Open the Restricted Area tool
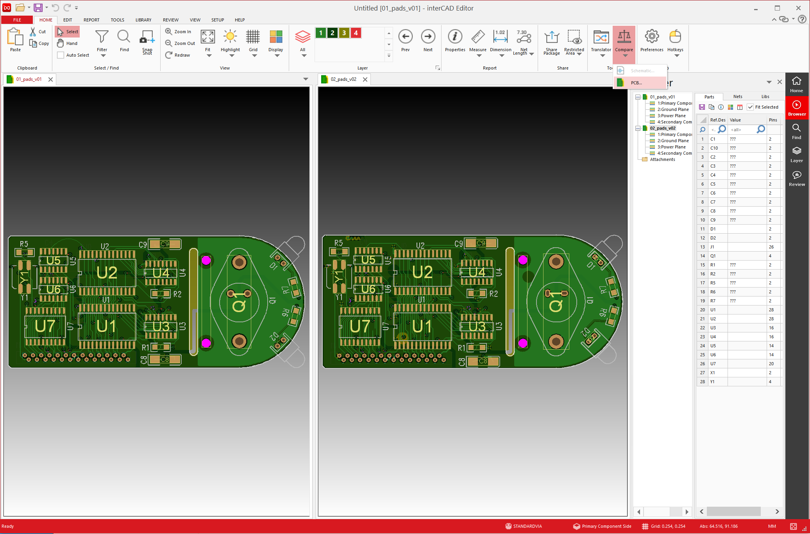The image size is (810, 534). point(574,37)
